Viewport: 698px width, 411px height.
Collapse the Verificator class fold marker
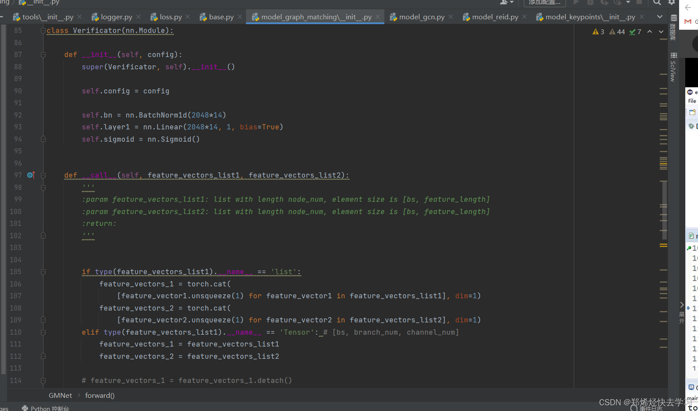[43, 31]
